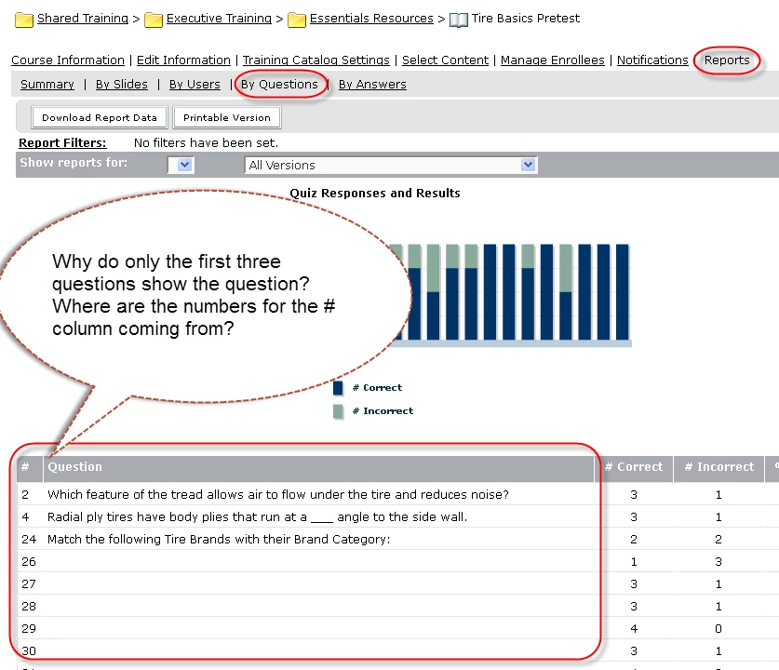Click the # Incorrect legend swatch
Image resolution: width=779 pixels, height=670 pixels.
338,411
